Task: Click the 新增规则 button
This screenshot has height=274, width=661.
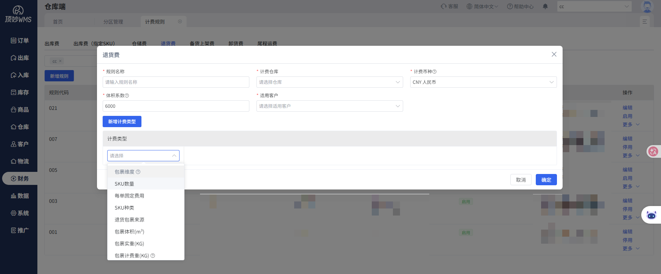Action: click(59, 76)
